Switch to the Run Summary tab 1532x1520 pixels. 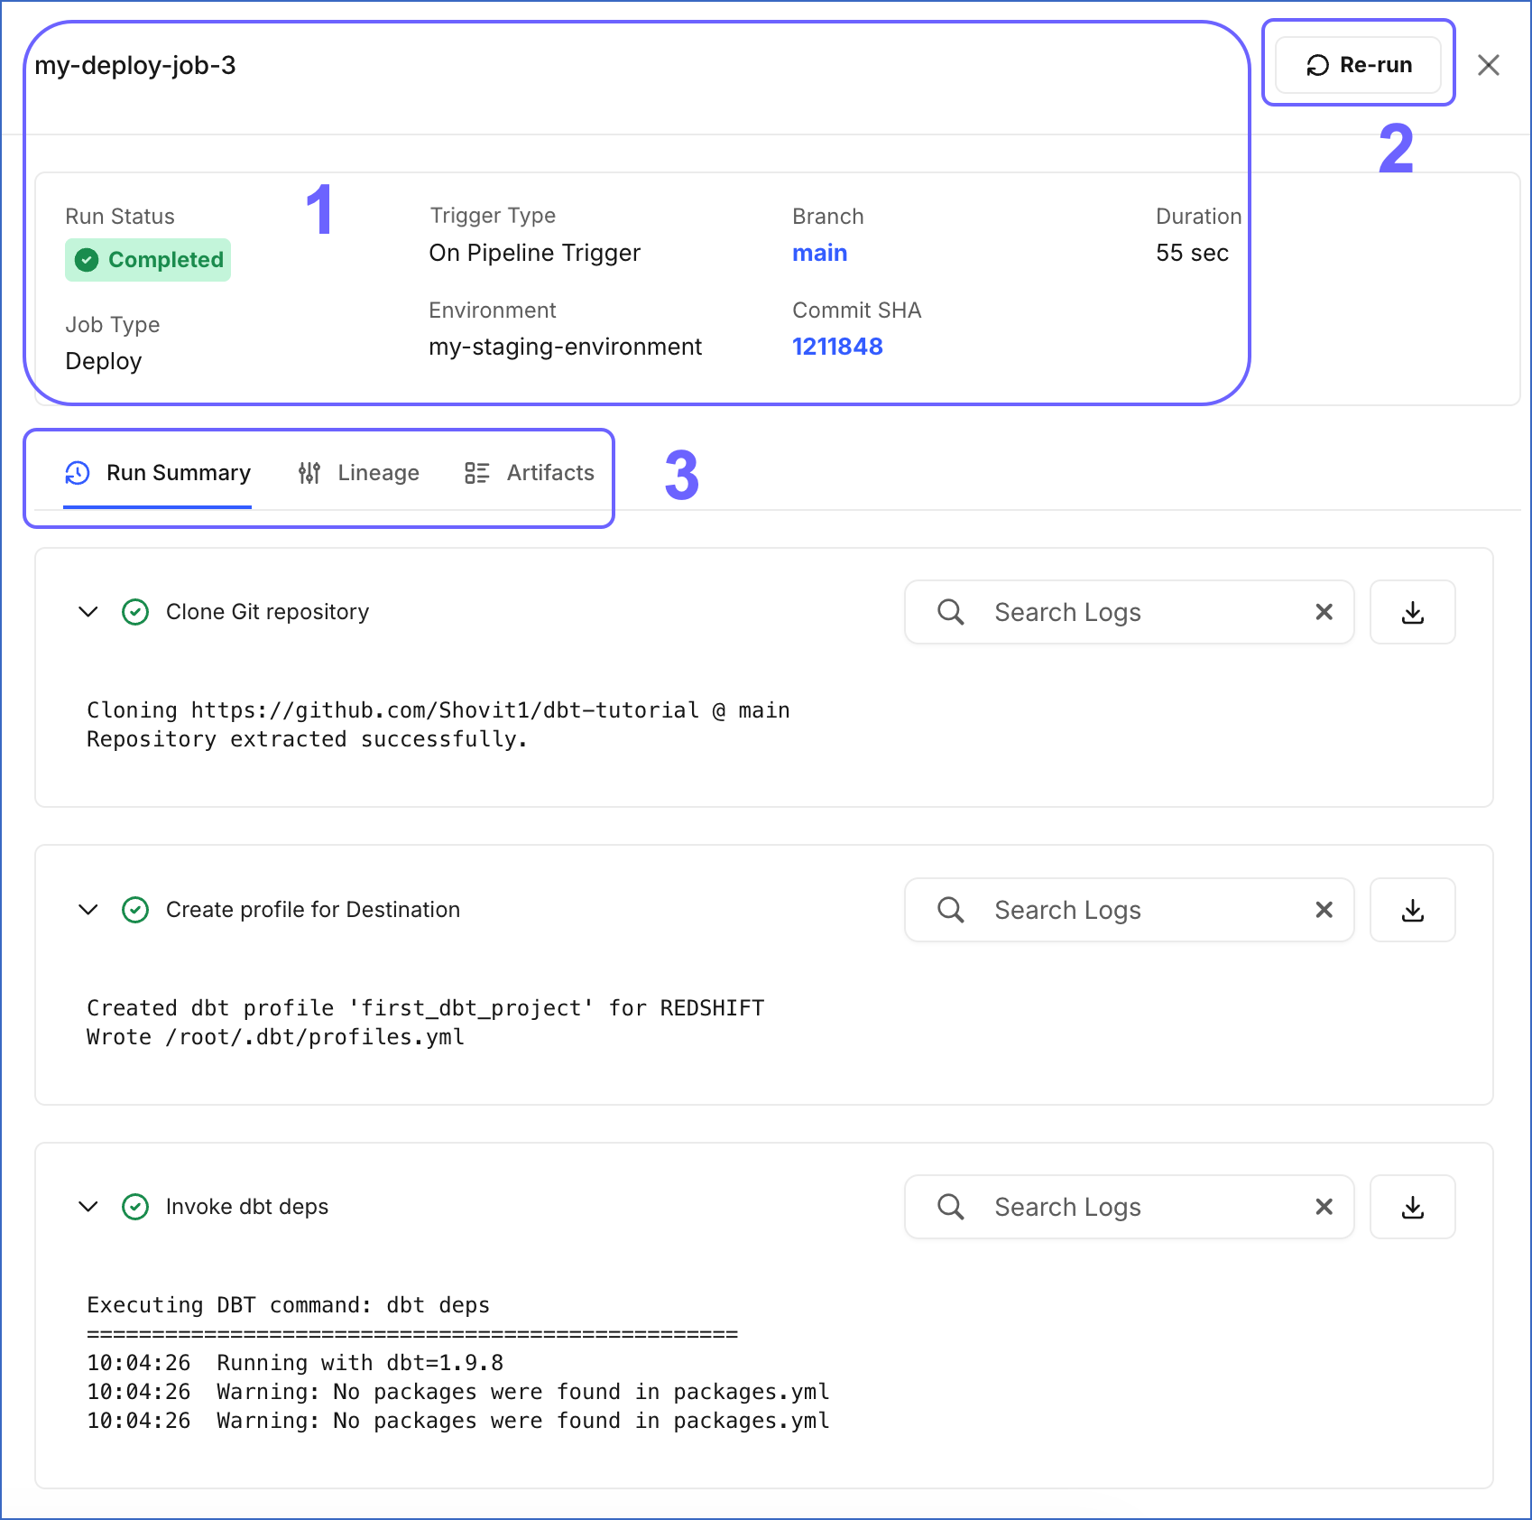click(157, 473)
